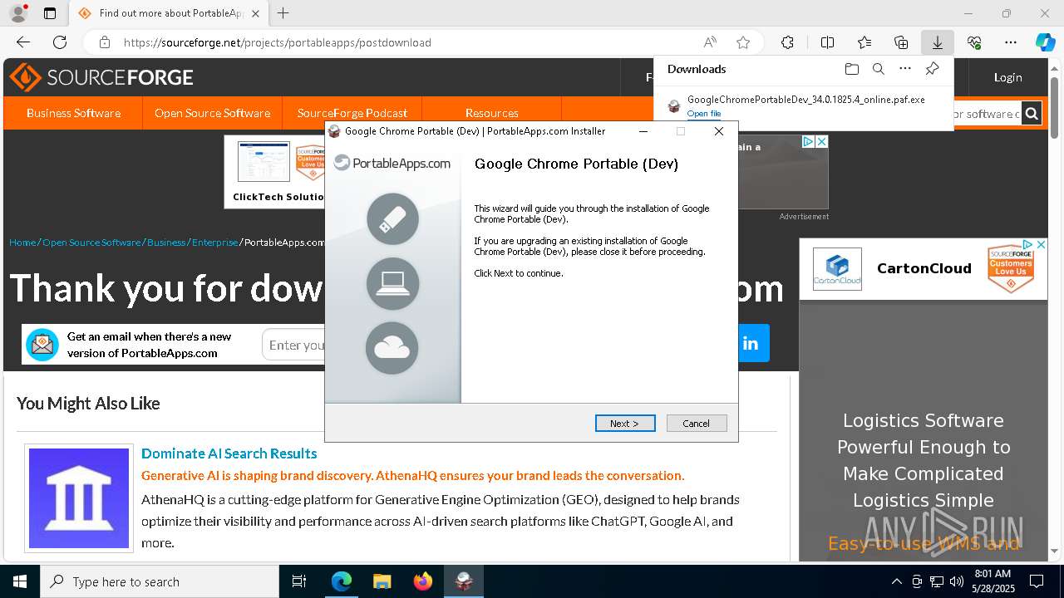Open downloads folder icon in Downloads panel

tap(851, 69)
